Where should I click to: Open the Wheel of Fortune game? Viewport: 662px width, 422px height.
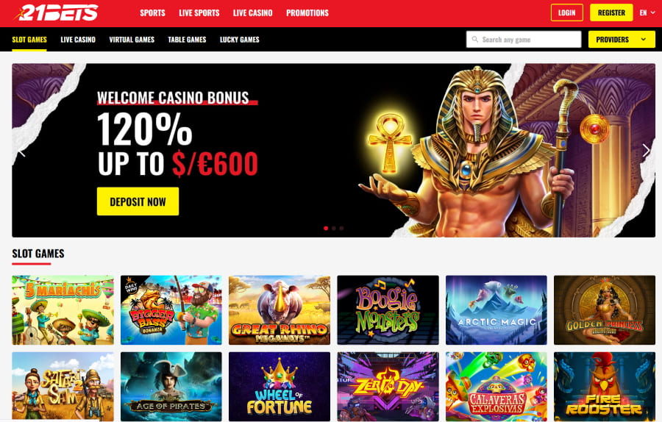tap(280, 387)
